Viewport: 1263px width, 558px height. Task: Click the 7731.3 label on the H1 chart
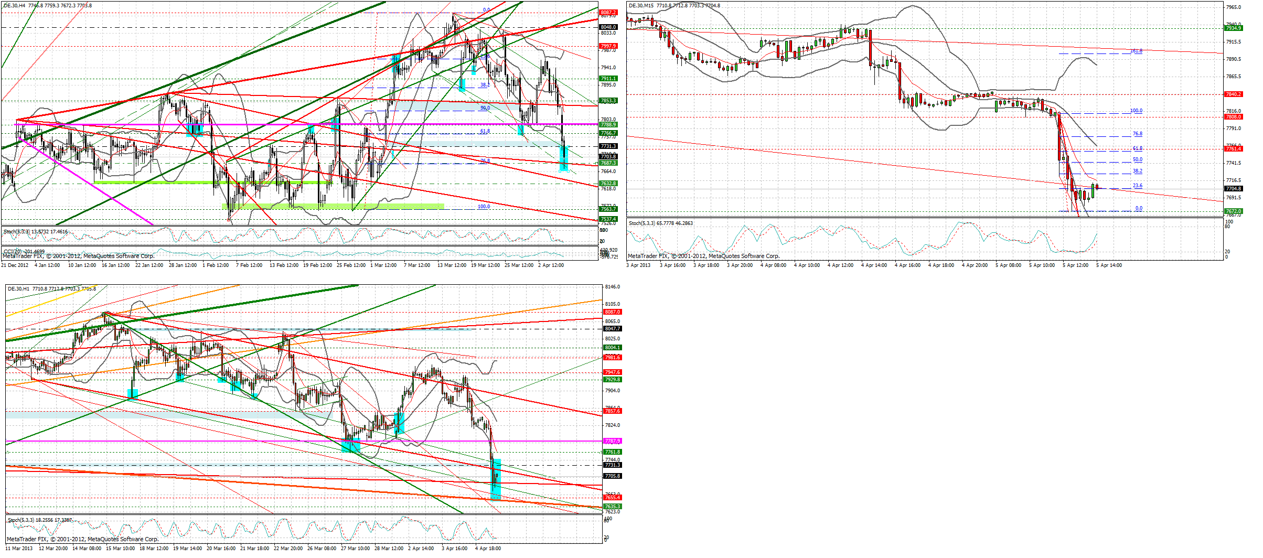tap(613, 465)
